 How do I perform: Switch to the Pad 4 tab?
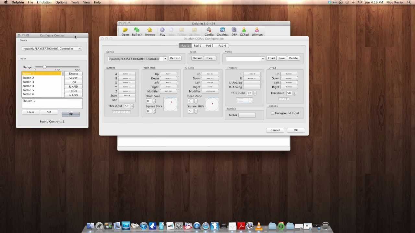(222, 46)
